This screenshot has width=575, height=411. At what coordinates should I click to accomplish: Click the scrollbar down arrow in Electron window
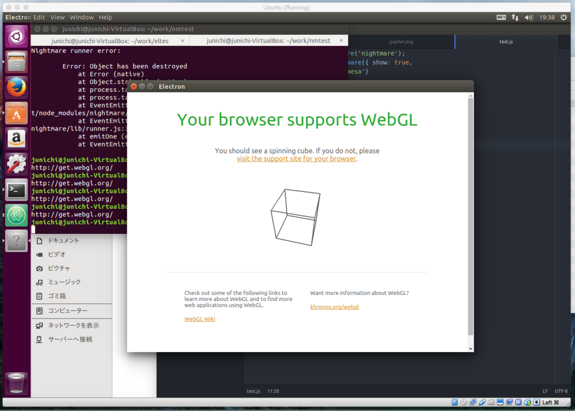[x=471, y=349]
